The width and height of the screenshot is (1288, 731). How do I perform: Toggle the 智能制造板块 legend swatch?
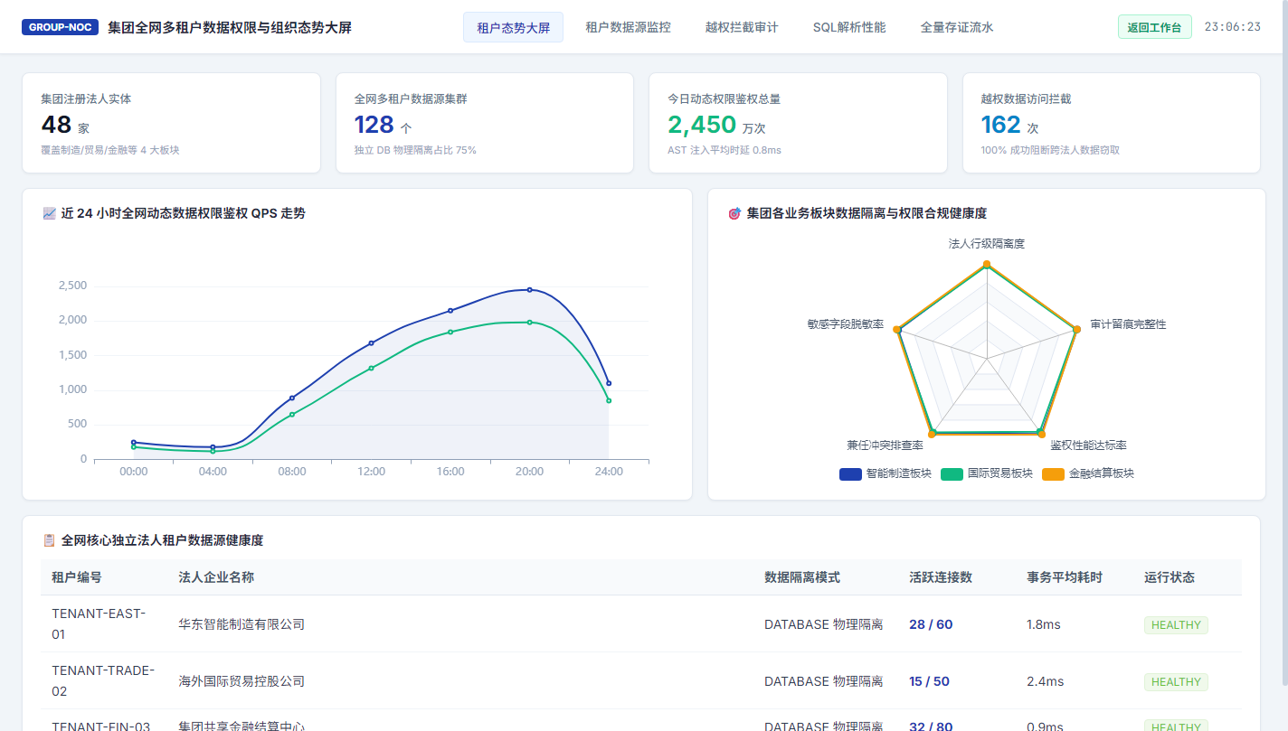(850, 473)
